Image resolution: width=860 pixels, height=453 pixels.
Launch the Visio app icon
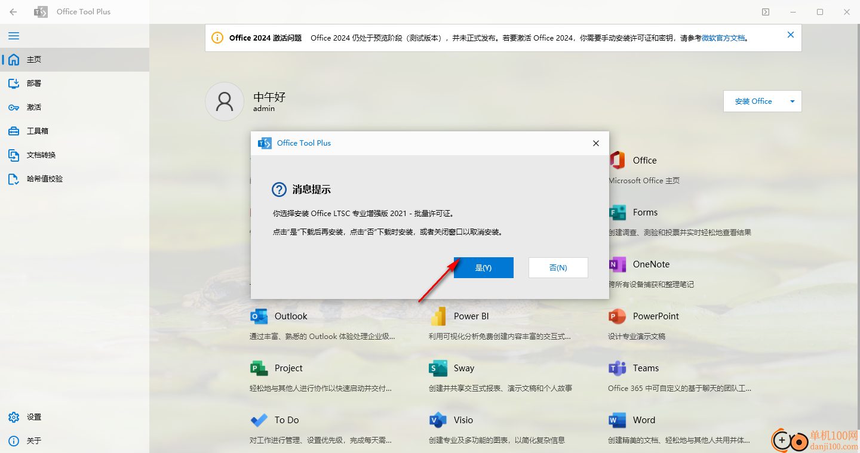[438, 420]
